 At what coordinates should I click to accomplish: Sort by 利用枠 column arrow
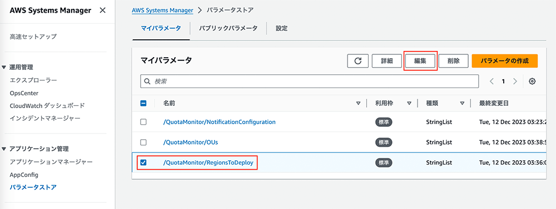[x=409, y=104]
